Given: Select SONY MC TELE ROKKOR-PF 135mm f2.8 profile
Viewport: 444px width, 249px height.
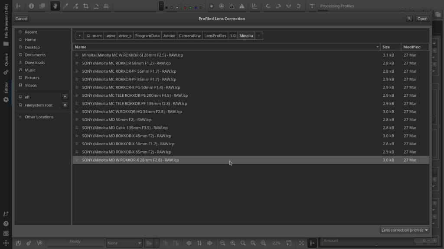Looking at the screenshot, I should point(251,104).
